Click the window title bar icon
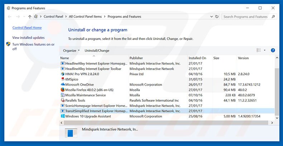The height and width of the screenshot is (146, 283). coord(8,8)
